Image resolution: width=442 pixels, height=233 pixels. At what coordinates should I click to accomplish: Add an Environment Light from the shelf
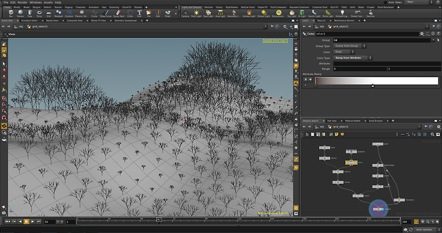pyautogui.click(x=279, y=13)
